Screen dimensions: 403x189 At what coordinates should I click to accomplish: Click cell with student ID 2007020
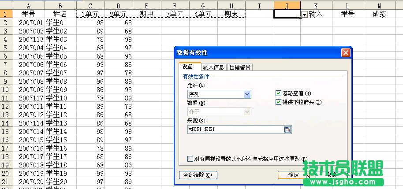29,182
